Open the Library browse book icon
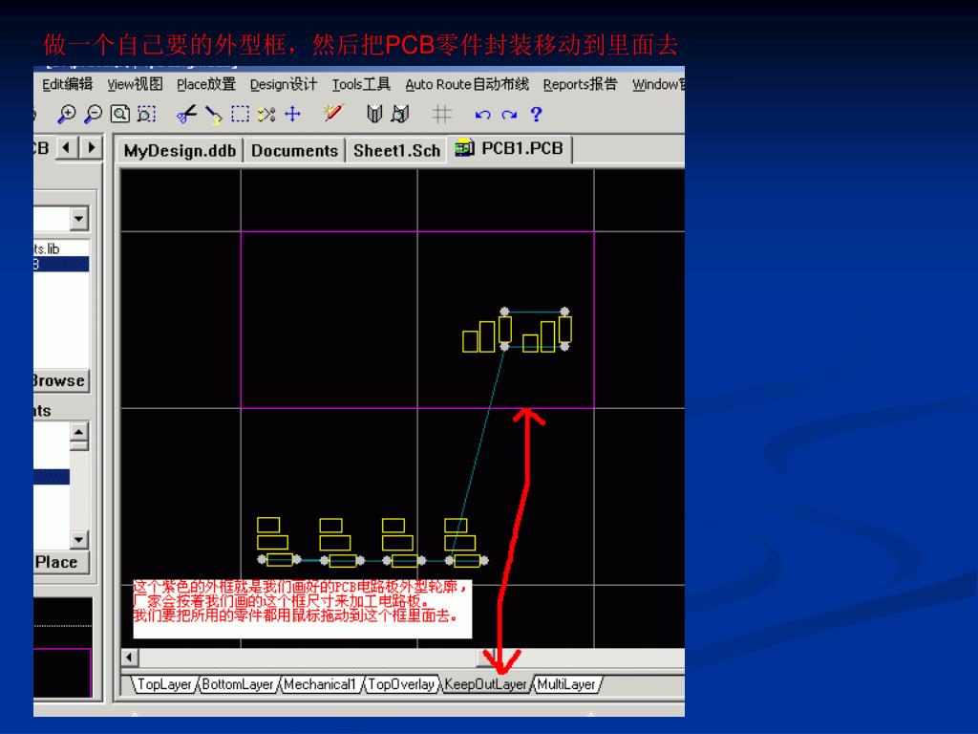Screen dimensions: 978x734 pos(374,115)
